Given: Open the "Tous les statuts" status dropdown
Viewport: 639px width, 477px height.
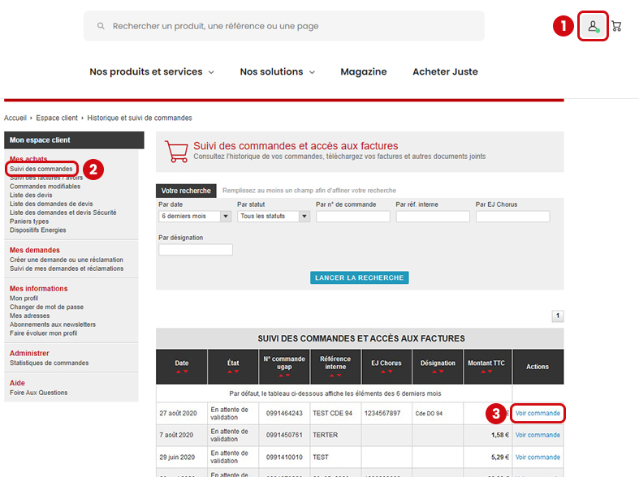Looking at the screenshot, I should (274, 217).
